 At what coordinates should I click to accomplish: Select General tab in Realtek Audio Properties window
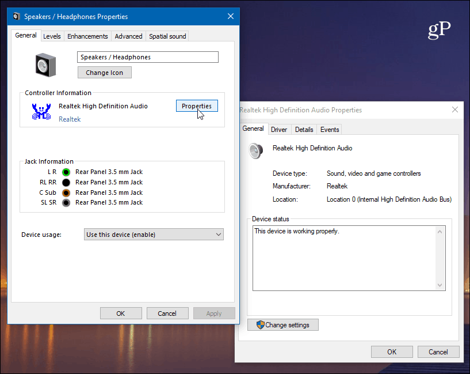tap(253, 129)
